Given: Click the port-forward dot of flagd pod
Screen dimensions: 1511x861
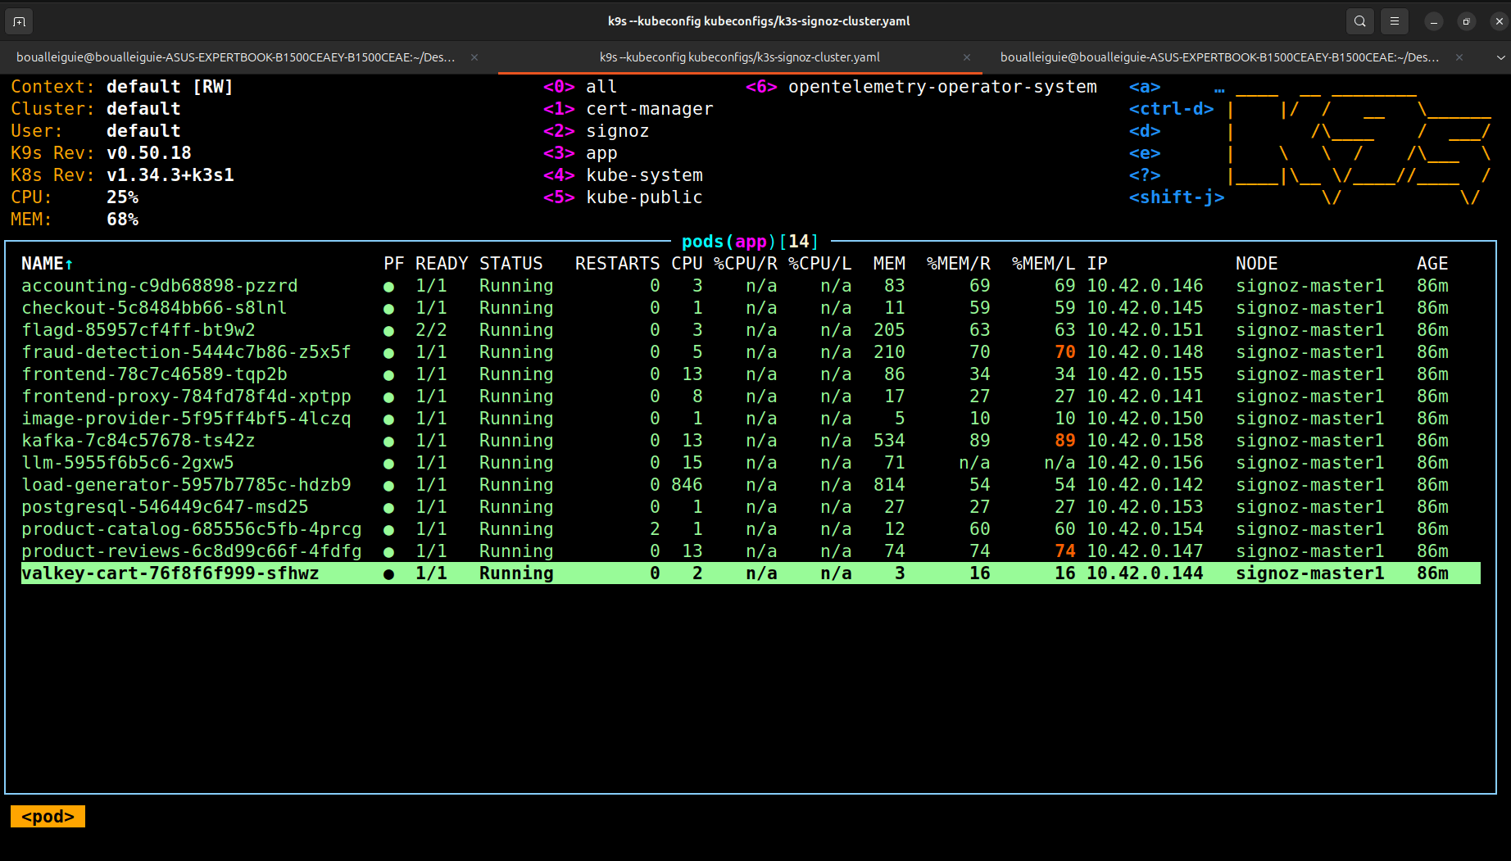Looking at the screenshot, I should point(388,331).
